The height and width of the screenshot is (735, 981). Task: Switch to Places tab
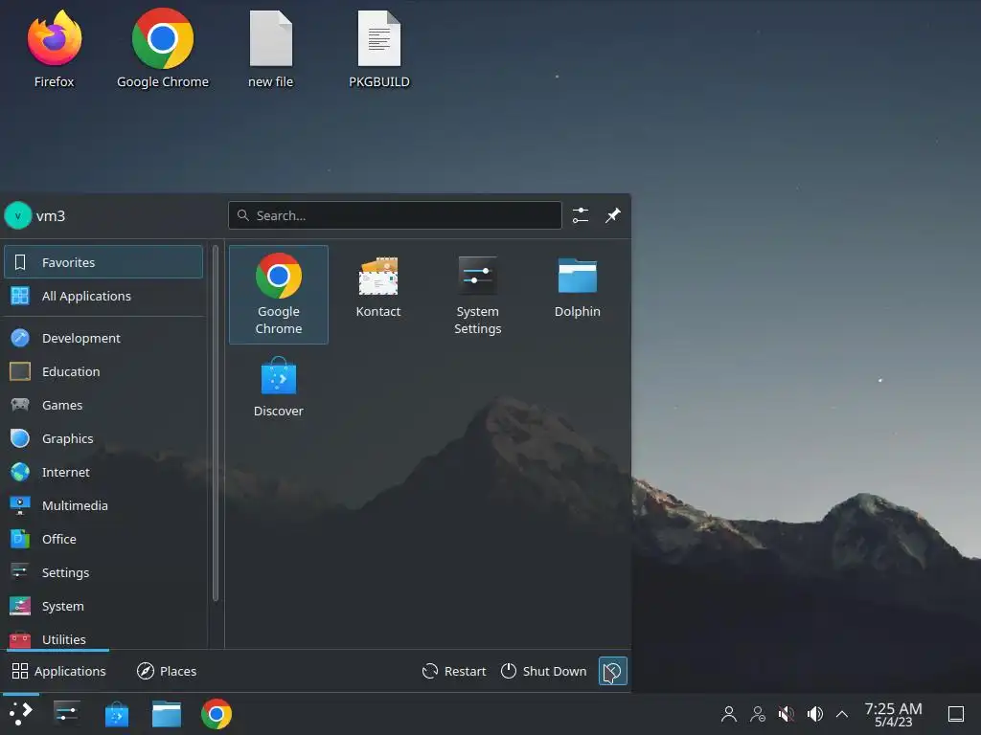167,671
